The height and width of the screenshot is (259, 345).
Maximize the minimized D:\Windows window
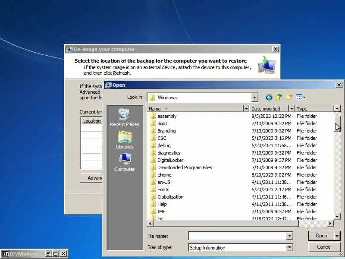56,254
